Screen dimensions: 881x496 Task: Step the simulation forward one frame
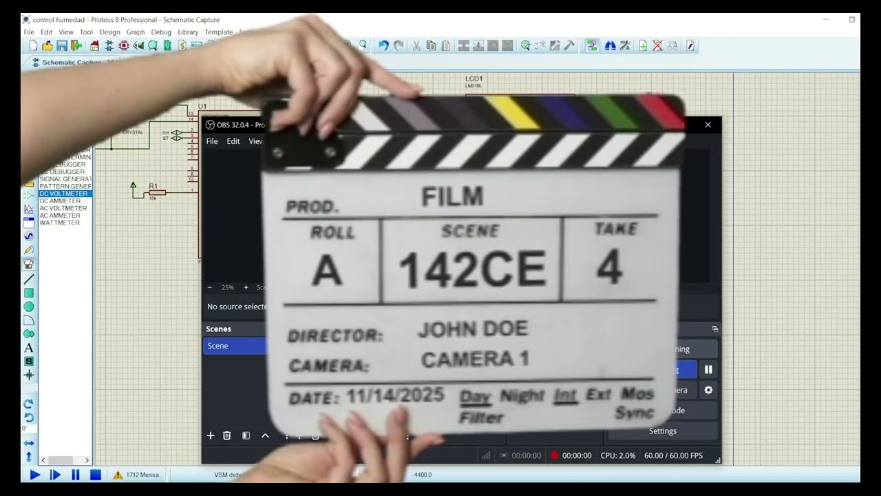[x=55, y=475]
